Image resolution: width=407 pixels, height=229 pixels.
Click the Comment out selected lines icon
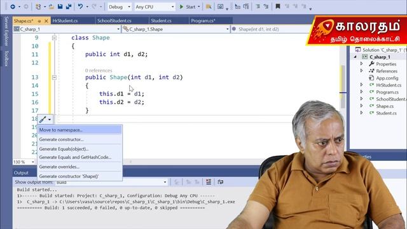coord(237,6)
